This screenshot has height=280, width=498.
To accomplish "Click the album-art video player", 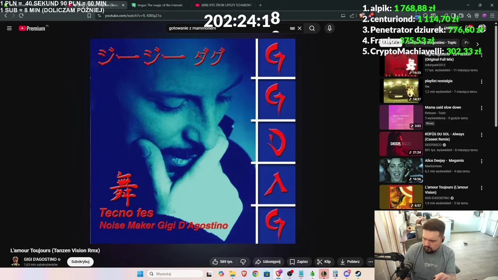I will pos(193,141).
